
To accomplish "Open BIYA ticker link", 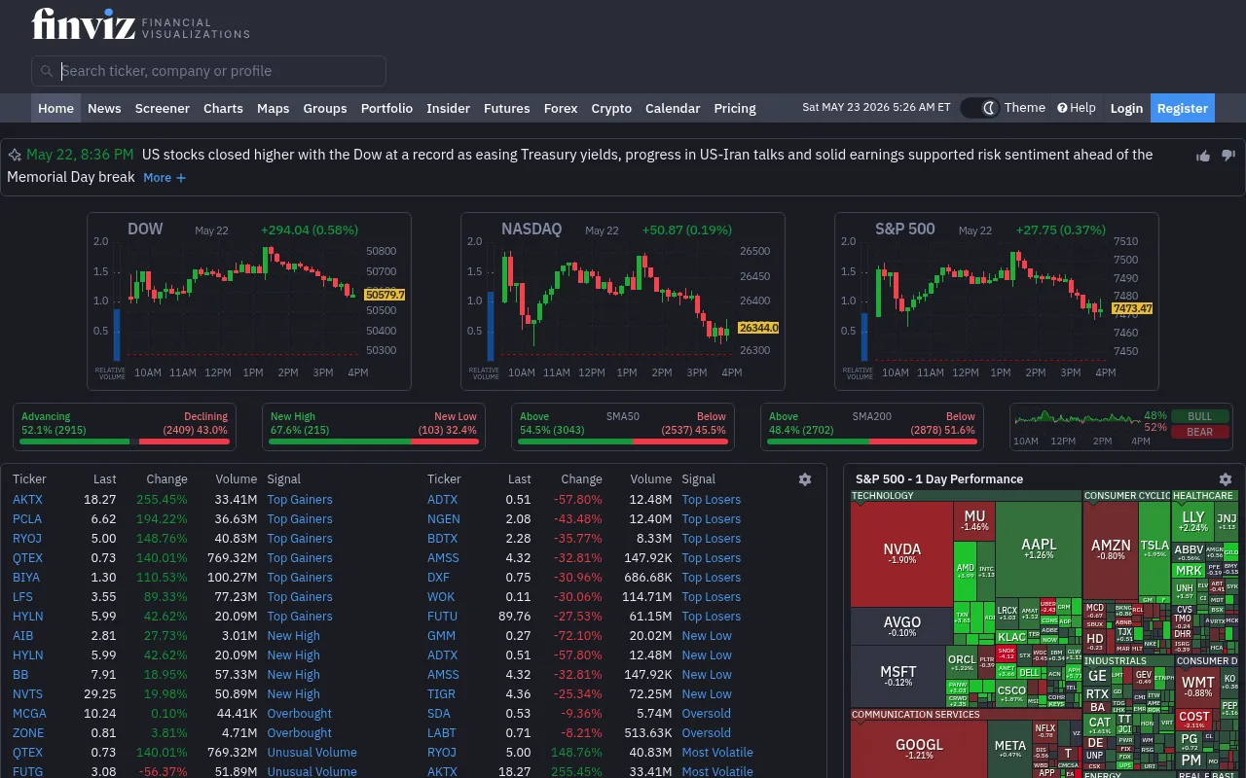I will (26, 578).
